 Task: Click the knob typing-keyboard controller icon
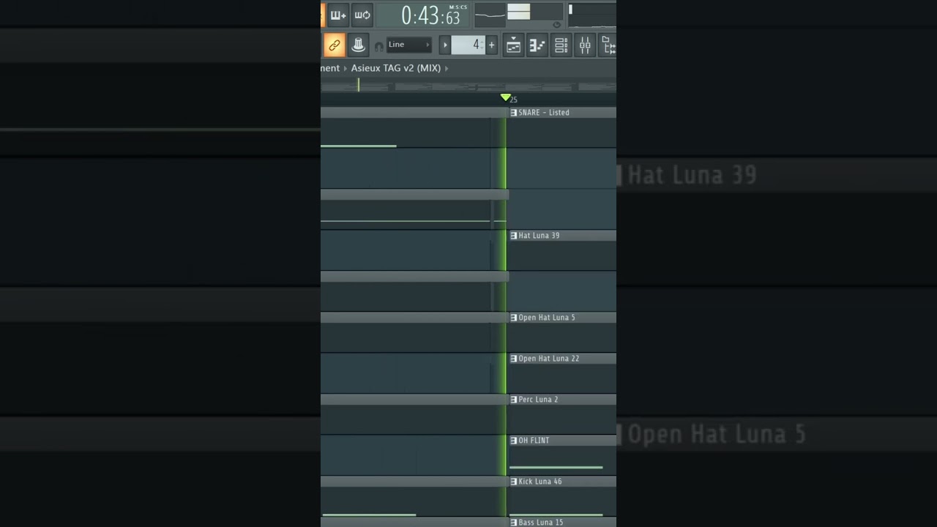[x=358, y=45]
